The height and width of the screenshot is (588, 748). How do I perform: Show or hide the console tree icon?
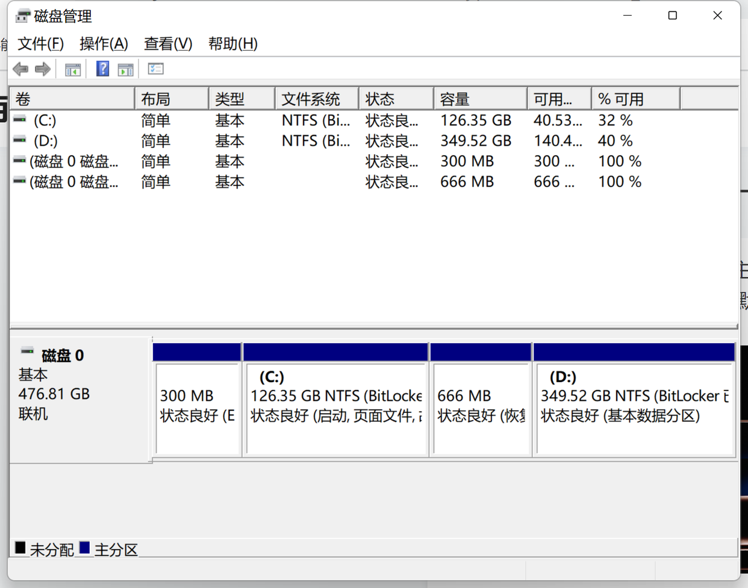pos(73,69)
